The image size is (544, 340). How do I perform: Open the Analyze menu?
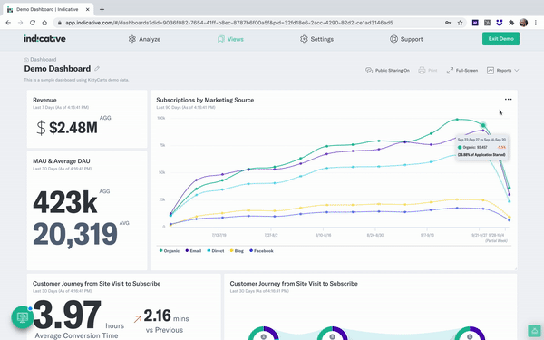tap(144, 39)
